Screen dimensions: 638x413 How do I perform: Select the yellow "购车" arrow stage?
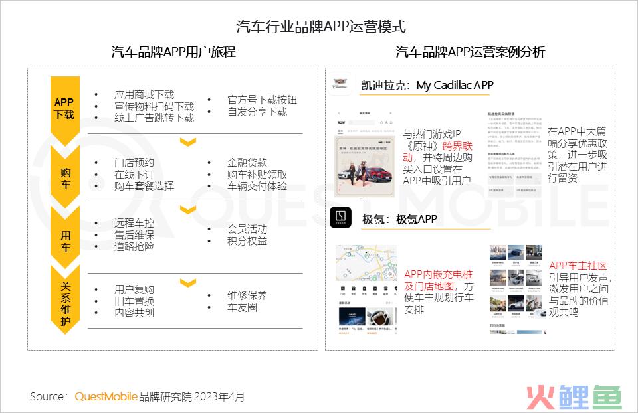pos(64,177)
